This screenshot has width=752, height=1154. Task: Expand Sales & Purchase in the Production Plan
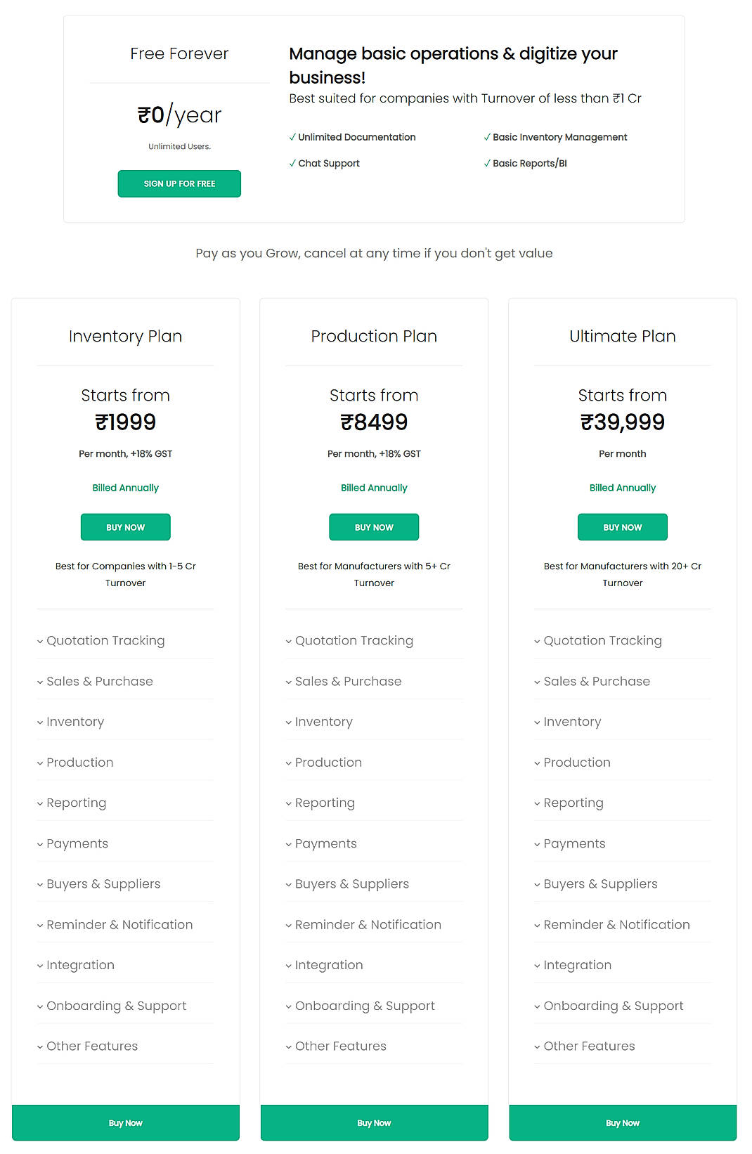tap(348, 681)
